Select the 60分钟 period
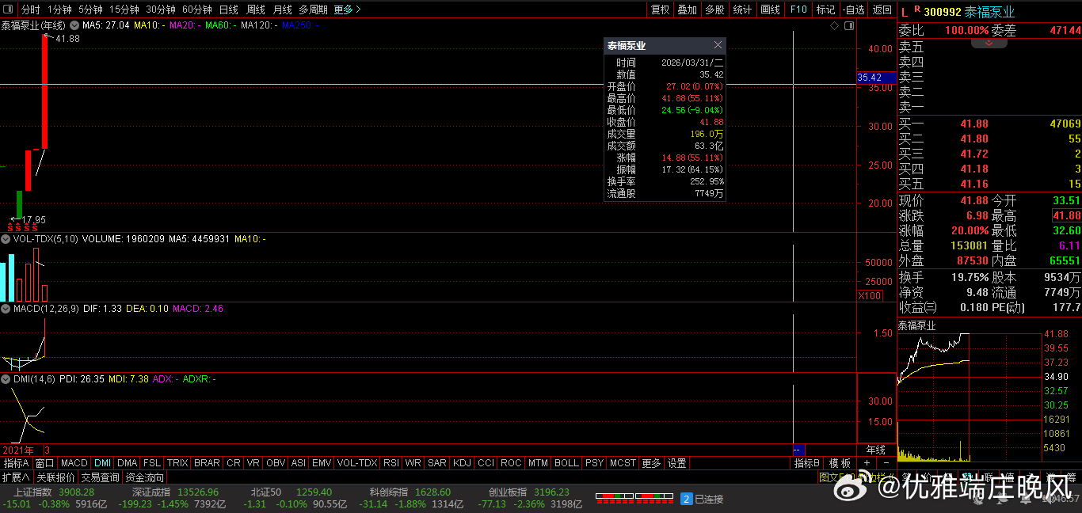The height and width of the screenshot is (513, 1082). pos(196,9)
